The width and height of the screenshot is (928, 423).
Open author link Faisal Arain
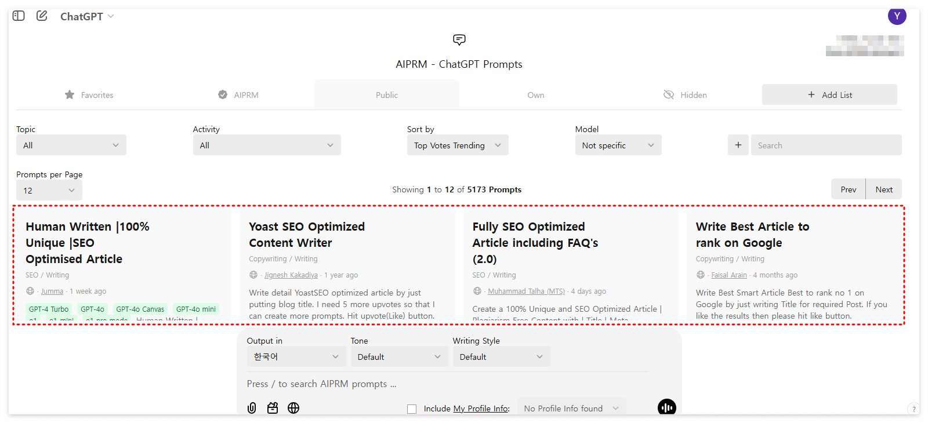(x=729, y=275)
